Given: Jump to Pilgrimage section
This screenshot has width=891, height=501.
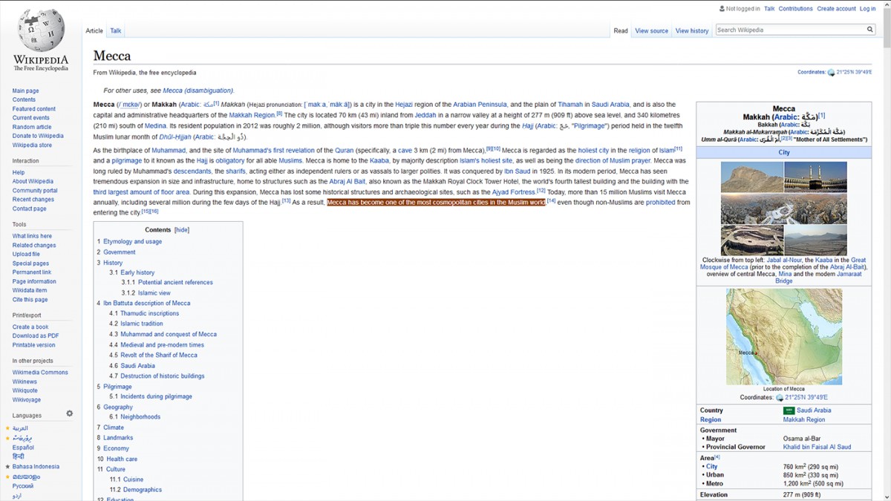Looking at the screenshot, I should (117, 387).
